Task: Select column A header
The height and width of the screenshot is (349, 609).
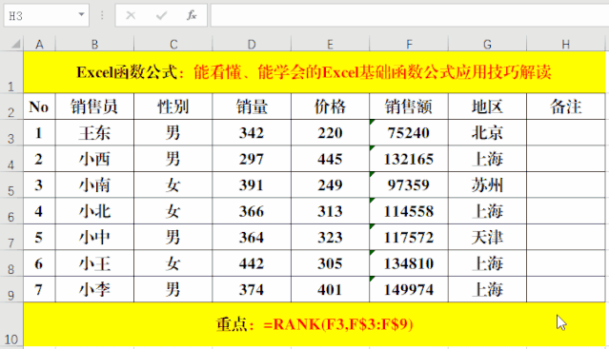Action: (x=39, y=44)
